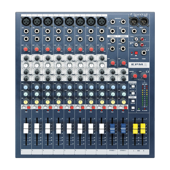This screenshot has height=170, width=170.
Task: Click the channel 2 PEAK indicator LED
Action: [x=37, y=110]
